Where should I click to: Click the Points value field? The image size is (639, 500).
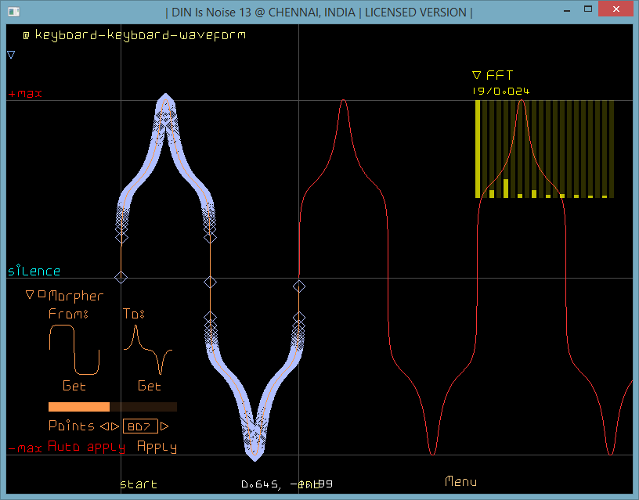(x=140, y=426)
